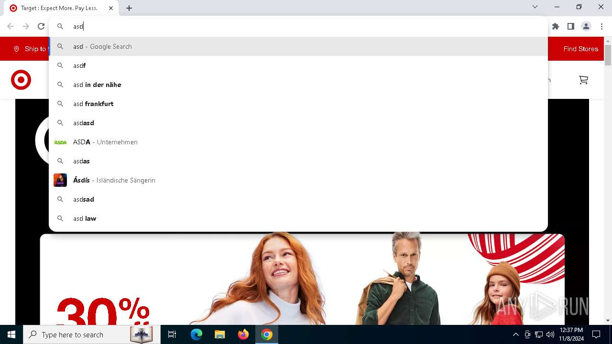Click the ASDA logo icon

[x=60, y=142]
